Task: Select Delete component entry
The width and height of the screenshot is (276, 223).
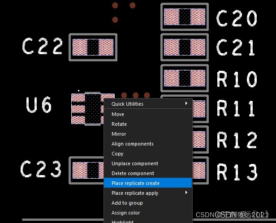Action: (x=133, y=173)
